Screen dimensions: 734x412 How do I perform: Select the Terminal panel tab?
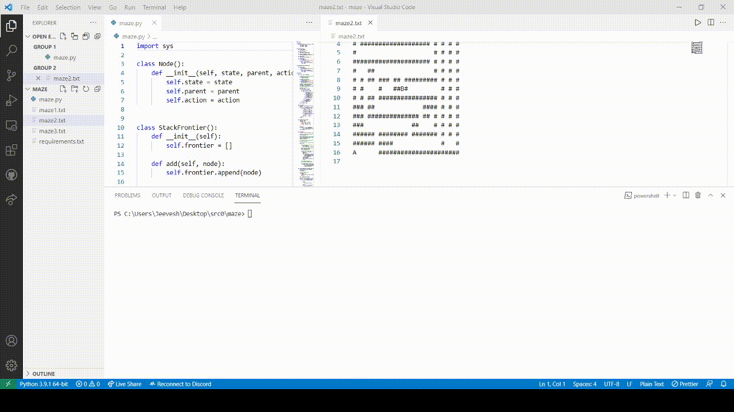[247, 195]
